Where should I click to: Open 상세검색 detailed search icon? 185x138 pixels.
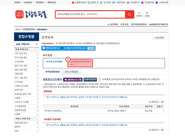[x=139, y=14]
